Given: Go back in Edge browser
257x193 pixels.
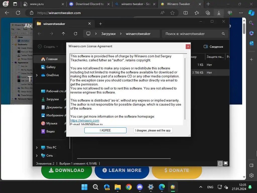Looking at the screenshot, I should point(7,13).
